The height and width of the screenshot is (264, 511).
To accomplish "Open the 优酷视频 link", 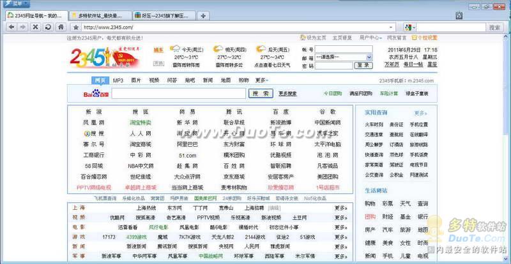I will click(280, 155).
